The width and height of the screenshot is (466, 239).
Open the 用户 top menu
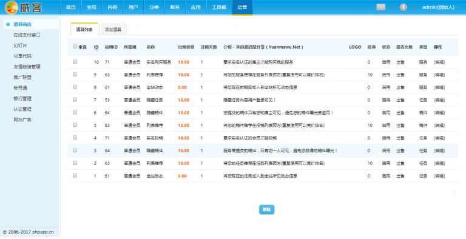tap(133, 7)
